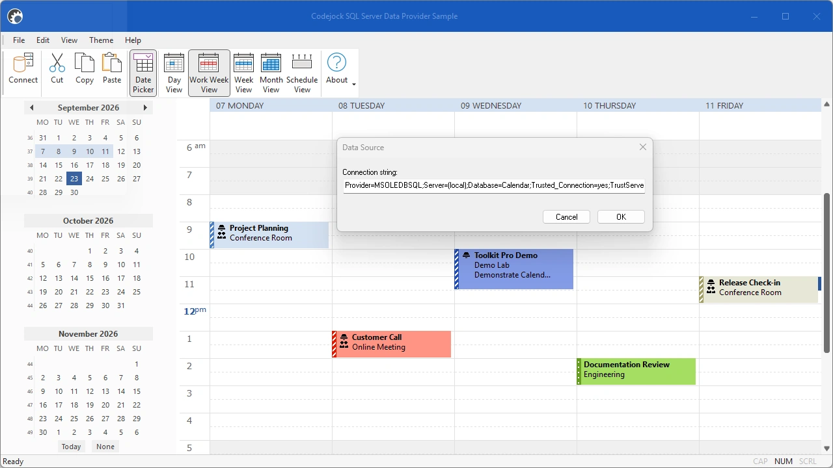Switch to Day View
Image resolution: width=833 pixels, height=468 pixels.
(174, 73)
